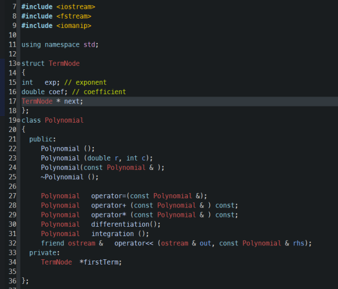Click the firstTerm member variable
The height and width of the screenshot is (289, 338).
click(x=101, y=262)
